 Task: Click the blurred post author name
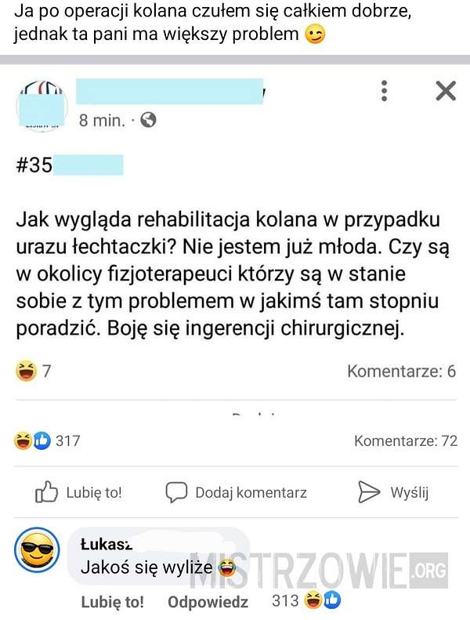[x=170, y=92]
